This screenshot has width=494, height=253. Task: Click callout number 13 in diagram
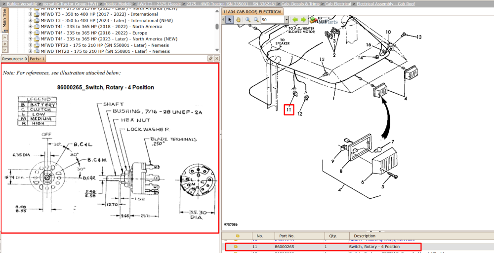[x=419, y=37]
